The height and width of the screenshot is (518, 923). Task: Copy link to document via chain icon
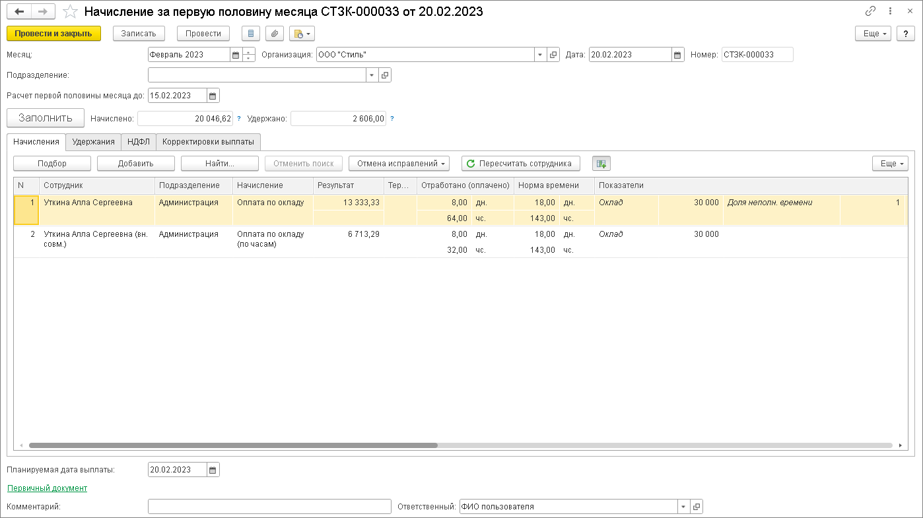870,11
